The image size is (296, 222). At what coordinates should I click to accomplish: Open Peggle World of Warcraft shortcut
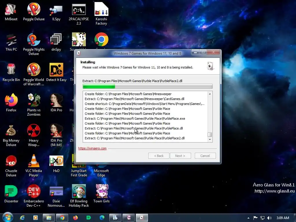34,74
